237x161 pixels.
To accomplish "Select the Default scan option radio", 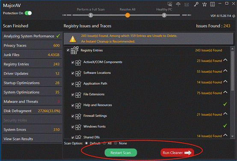I will point(86,143).
